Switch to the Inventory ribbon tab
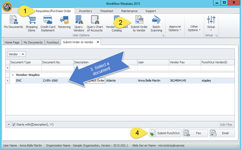 tap(85, 11)
